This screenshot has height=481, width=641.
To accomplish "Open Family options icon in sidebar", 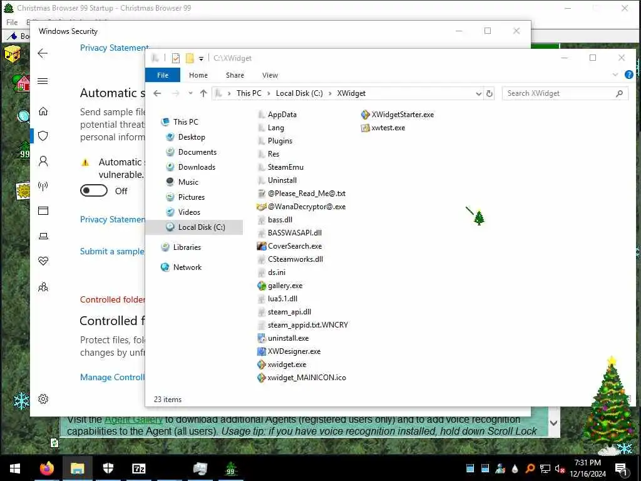I will point(43,287).
